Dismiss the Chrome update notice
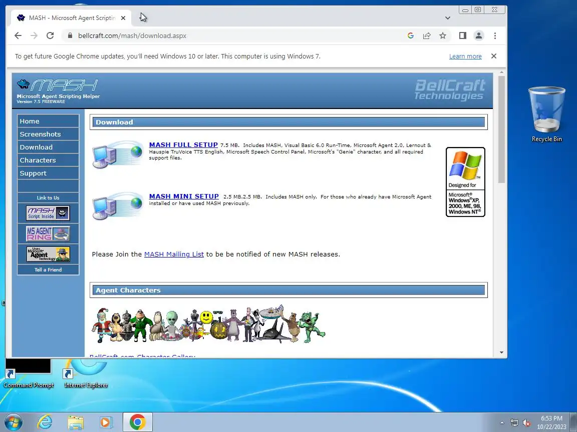This screenshot has width=577, height=432. click(494, 56)
